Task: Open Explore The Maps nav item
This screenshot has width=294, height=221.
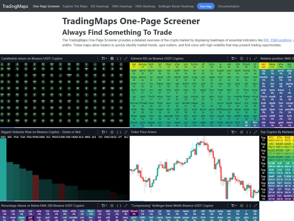Action: click(x=75, y=6)
